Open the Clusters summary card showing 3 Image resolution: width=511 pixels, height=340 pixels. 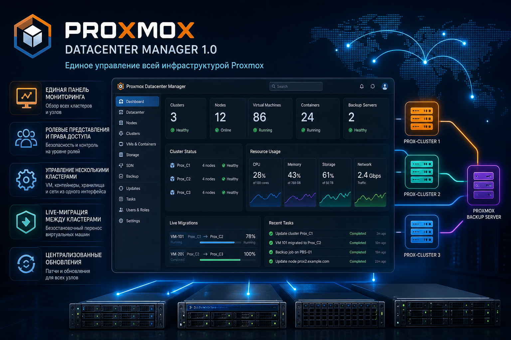pos(186,118)
